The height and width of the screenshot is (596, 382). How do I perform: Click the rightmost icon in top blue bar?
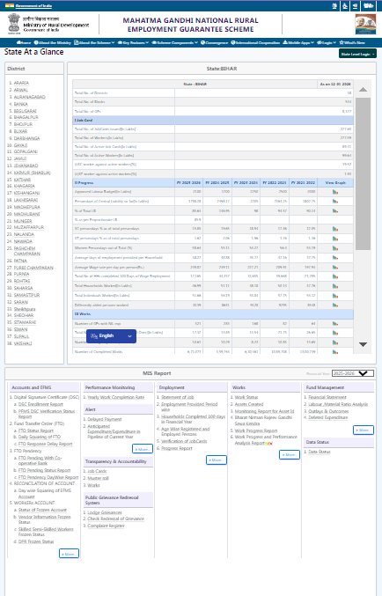point(368,5)
